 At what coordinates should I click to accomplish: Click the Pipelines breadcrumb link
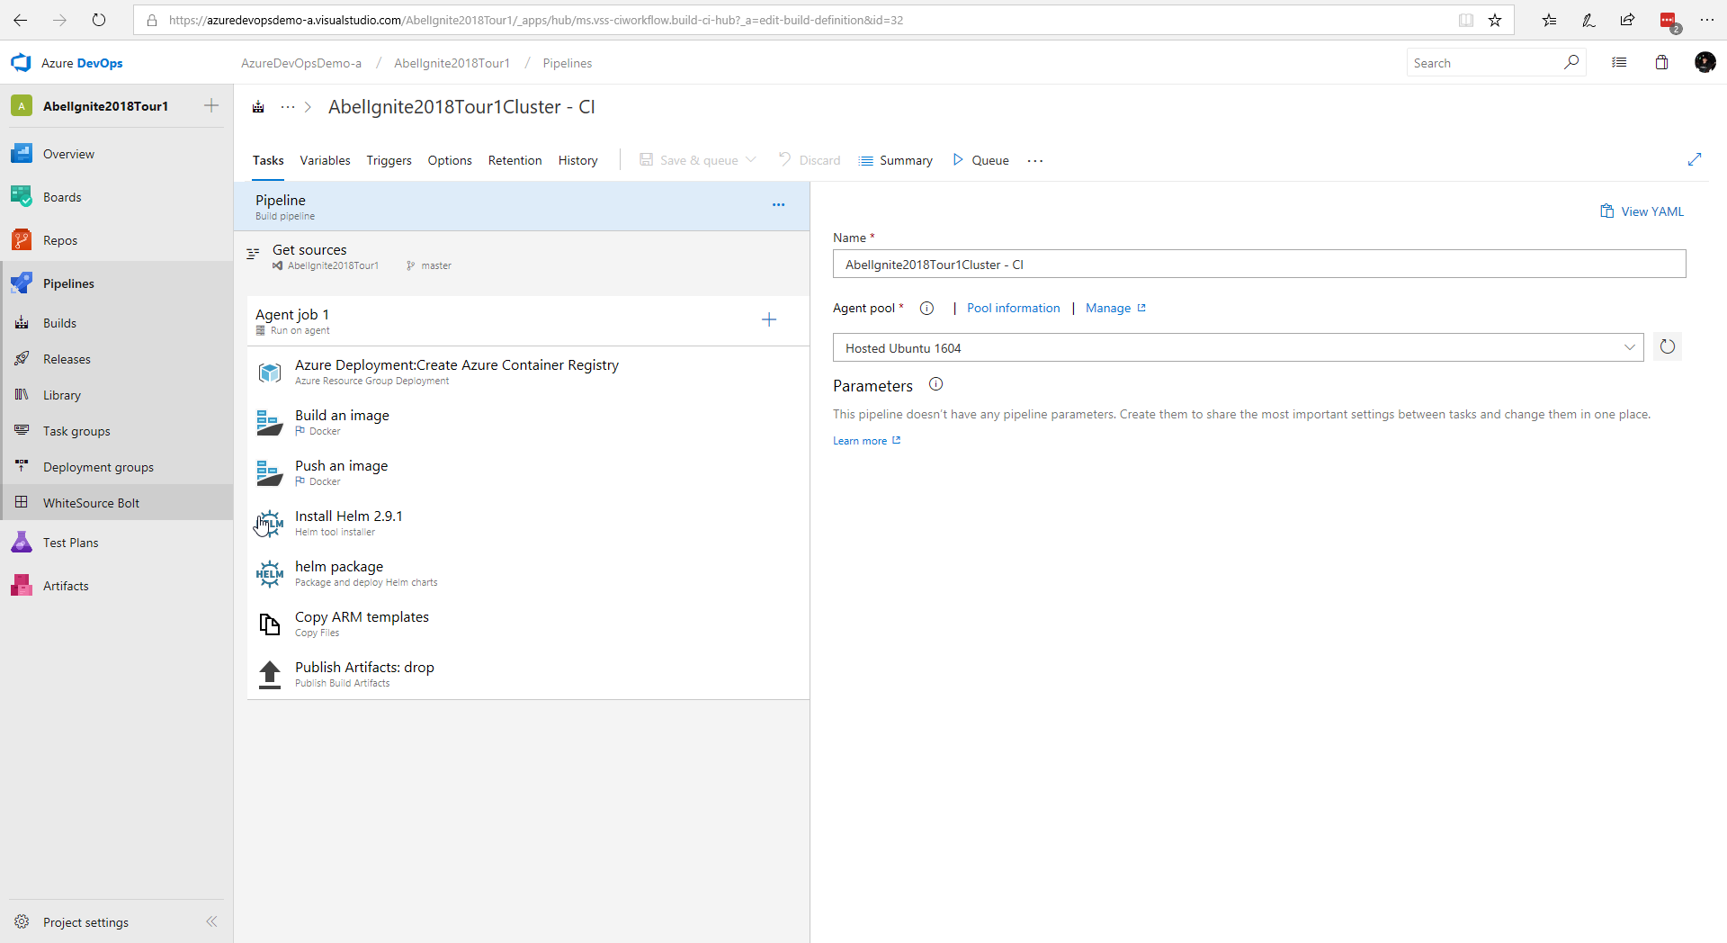[x=567, y=63]
